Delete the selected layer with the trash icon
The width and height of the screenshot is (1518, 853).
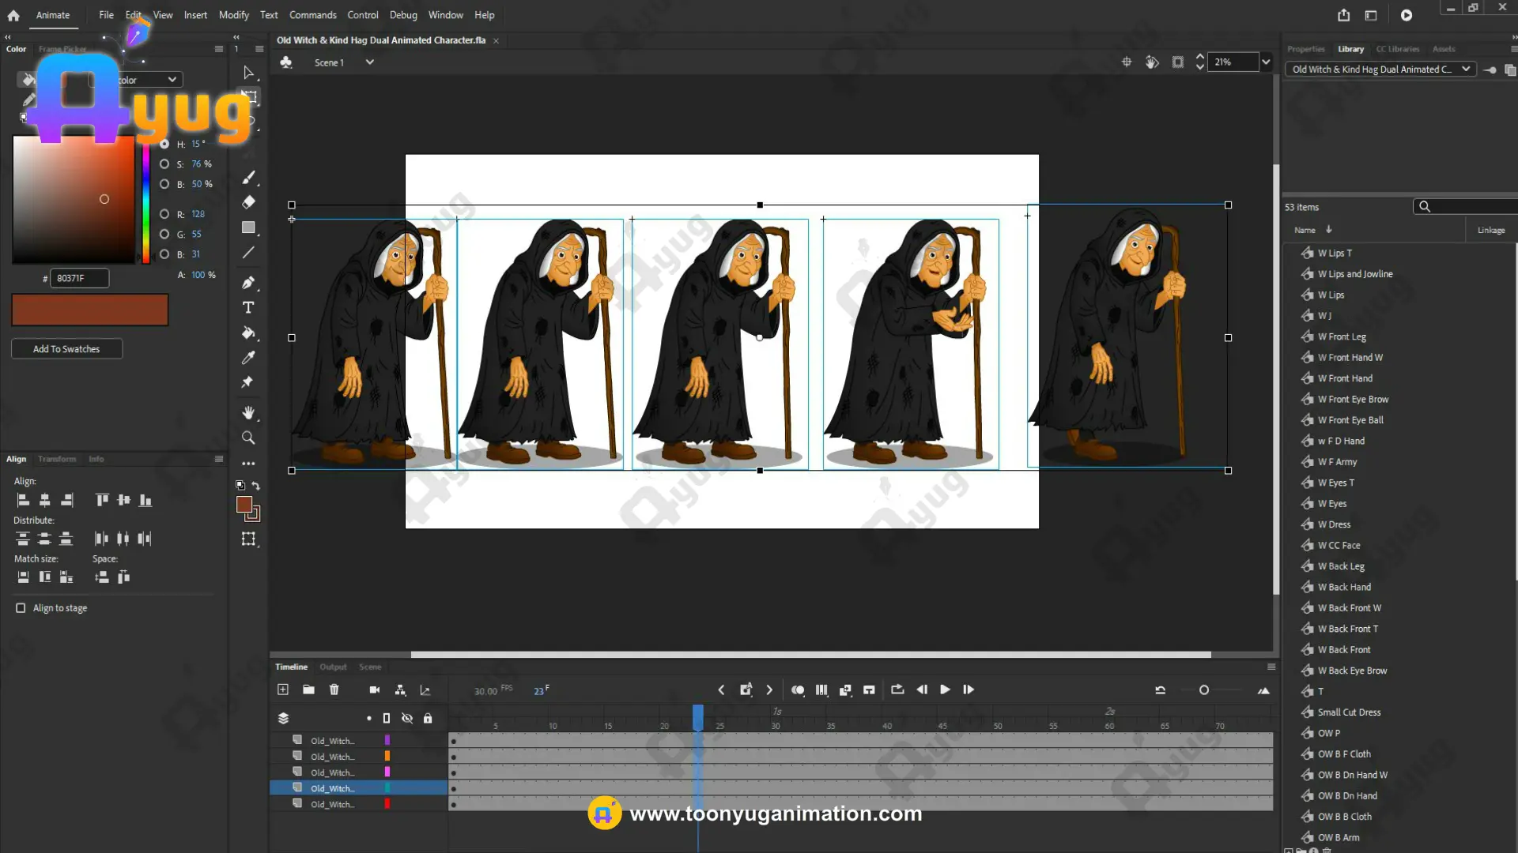tap(334, 690)
